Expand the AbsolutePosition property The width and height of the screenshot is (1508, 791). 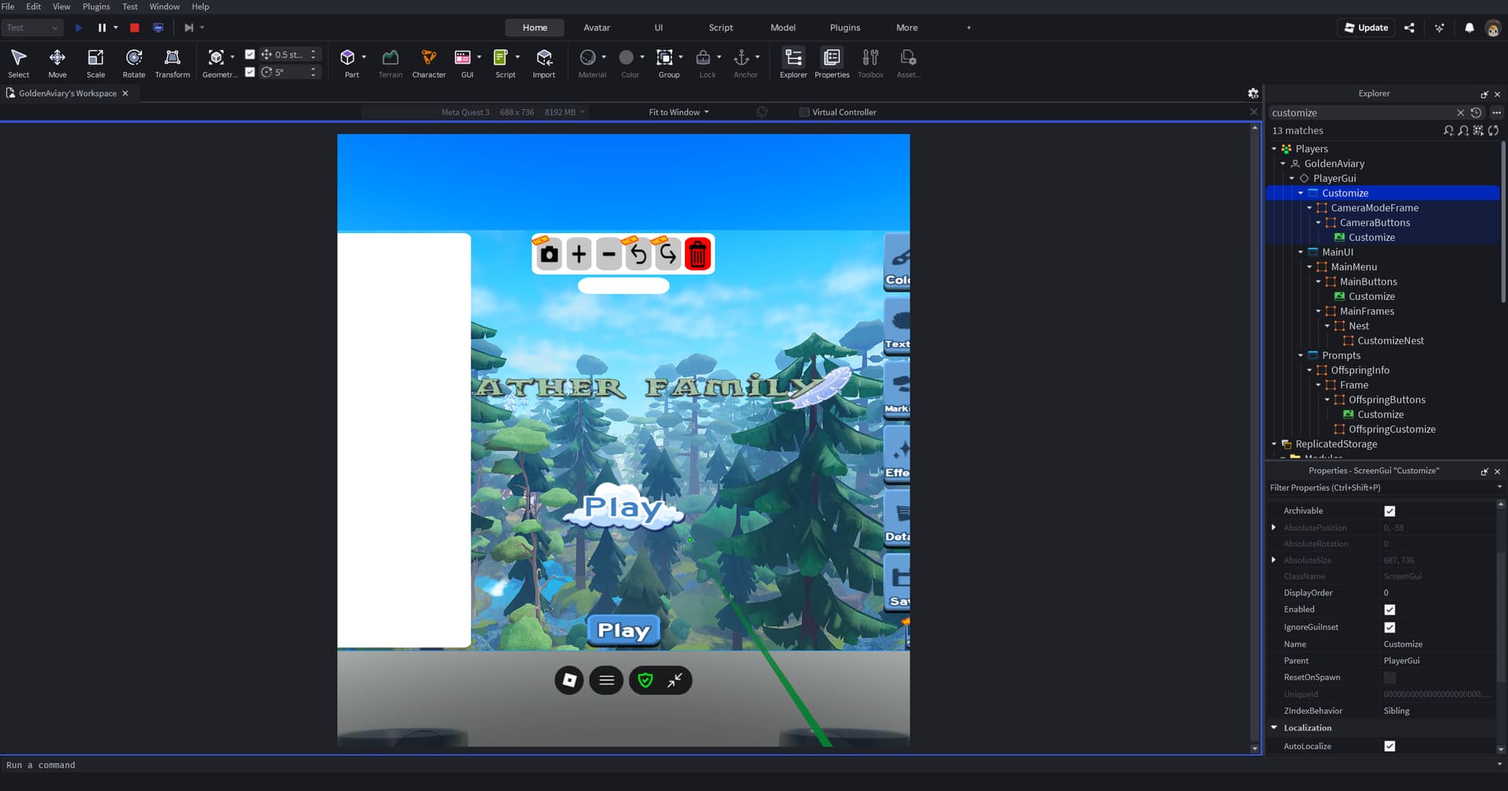(1273, 527)
